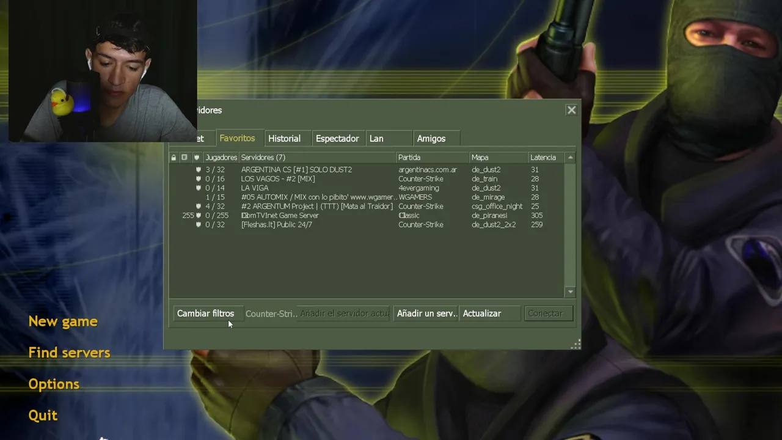Click csg_office_night map cell
Image resolution: width=782 pixels, height=440 pixels.
pyautogui.click(x=497, y=207)
